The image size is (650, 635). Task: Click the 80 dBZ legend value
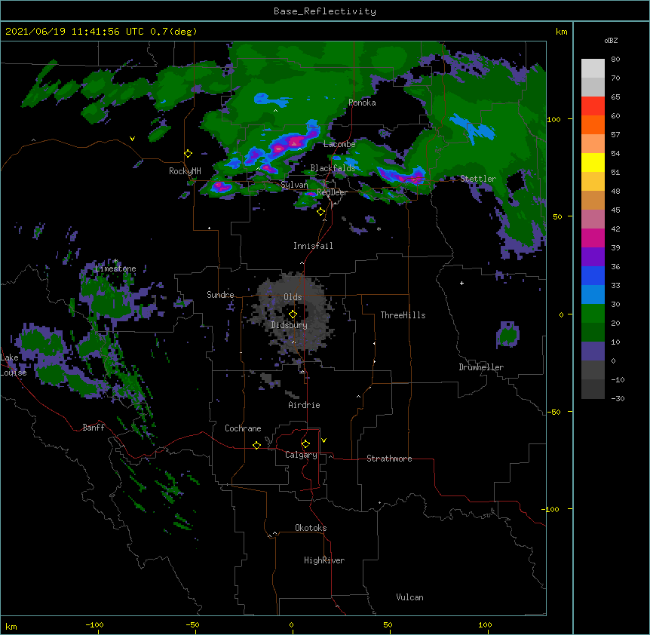tap(615, 60)
